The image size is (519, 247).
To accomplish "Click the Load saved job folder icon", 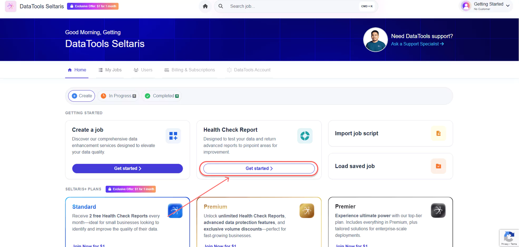I will (438, 166).
